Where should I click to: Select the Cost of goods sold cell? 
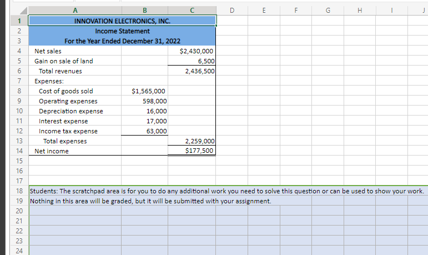tap(75, 91)
